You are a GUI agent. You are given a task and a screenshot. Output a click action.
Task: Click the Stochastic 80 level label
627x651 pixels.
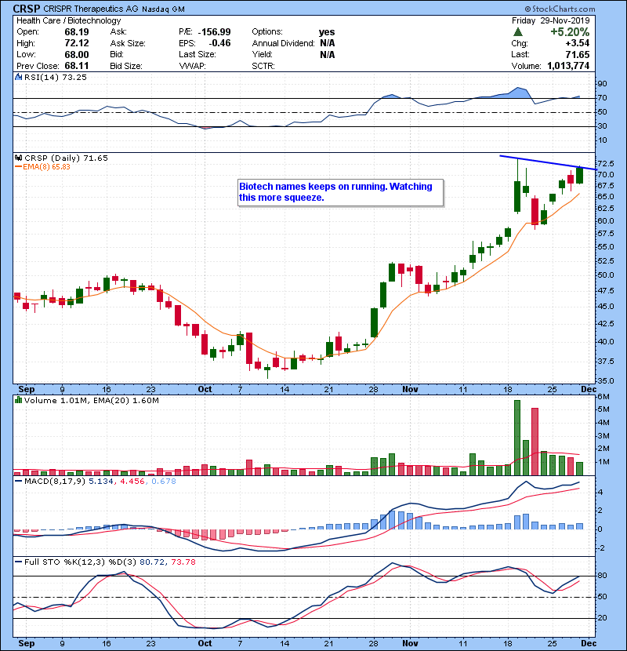(602, 576)
